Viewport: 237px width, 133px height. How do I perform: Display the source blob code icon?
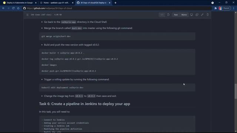click(x=162, y=15)
